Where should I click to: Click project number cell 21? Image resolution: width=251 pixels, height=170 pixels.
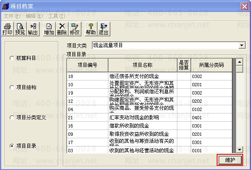87,118
